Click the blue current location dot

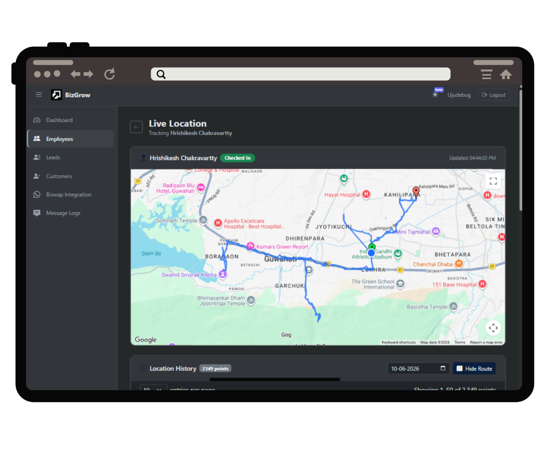click(x=371, y=253)
